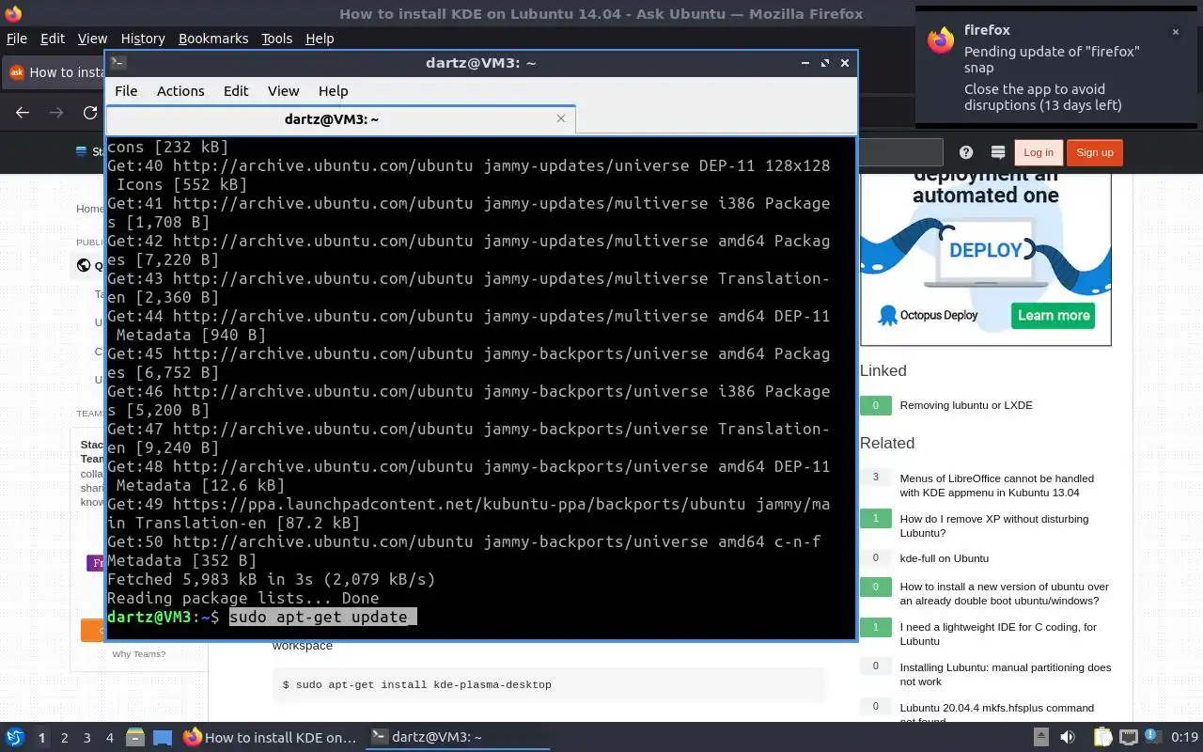Open 'kde-full on Ubuntu' related link

[944, 558]
